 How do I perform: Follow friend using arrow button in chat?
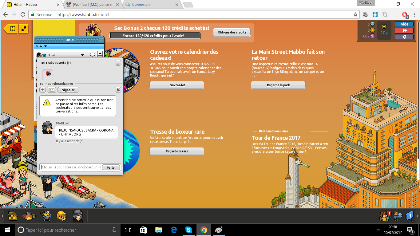(x=43, y=90)
